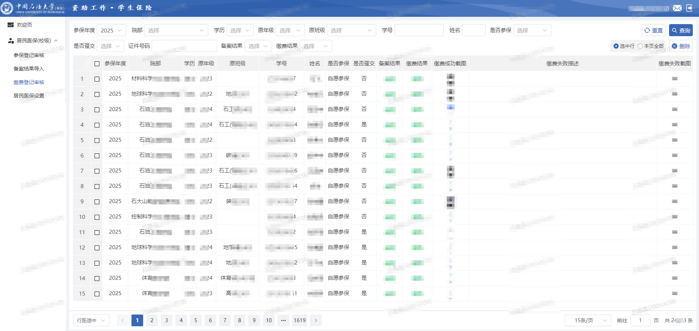
Task: Open the 15条/页 page size dropdown
Action: (x=588, y=320)
